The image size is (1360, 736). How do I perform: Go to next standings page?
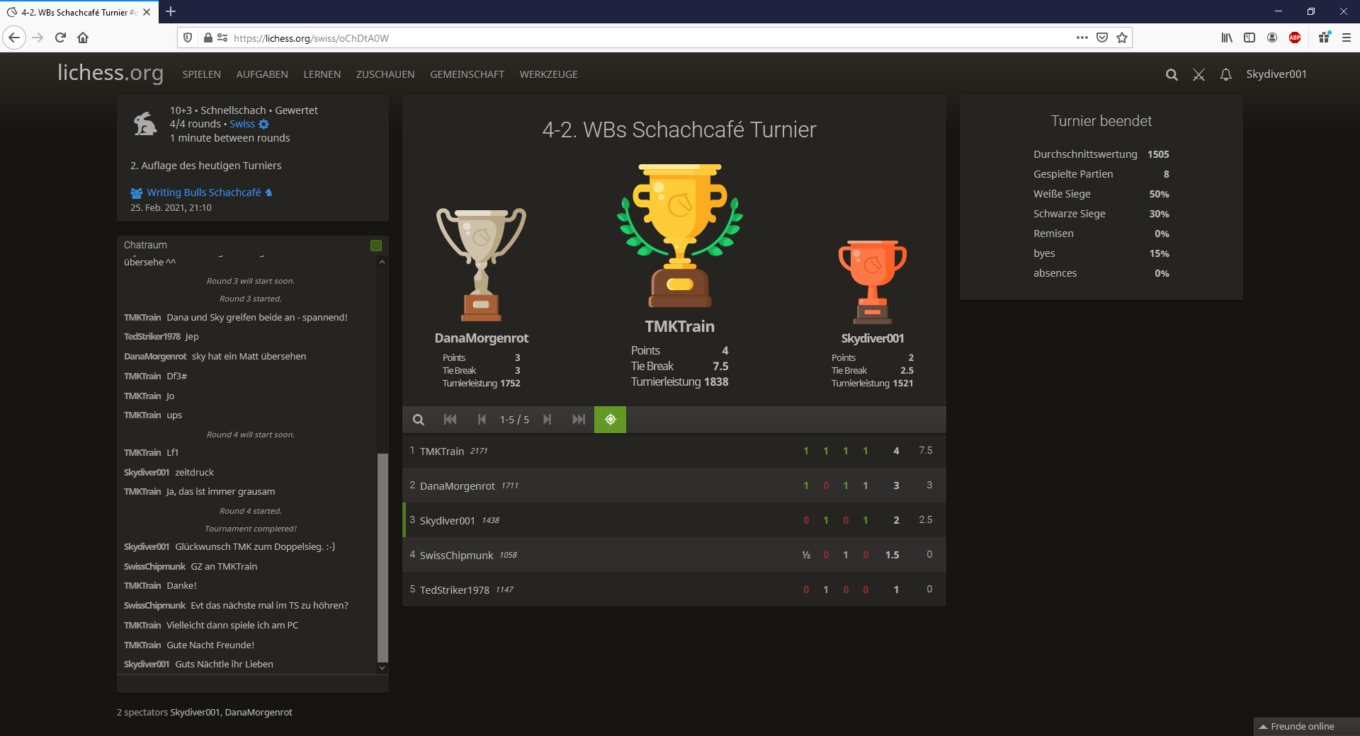pos(547,420)
